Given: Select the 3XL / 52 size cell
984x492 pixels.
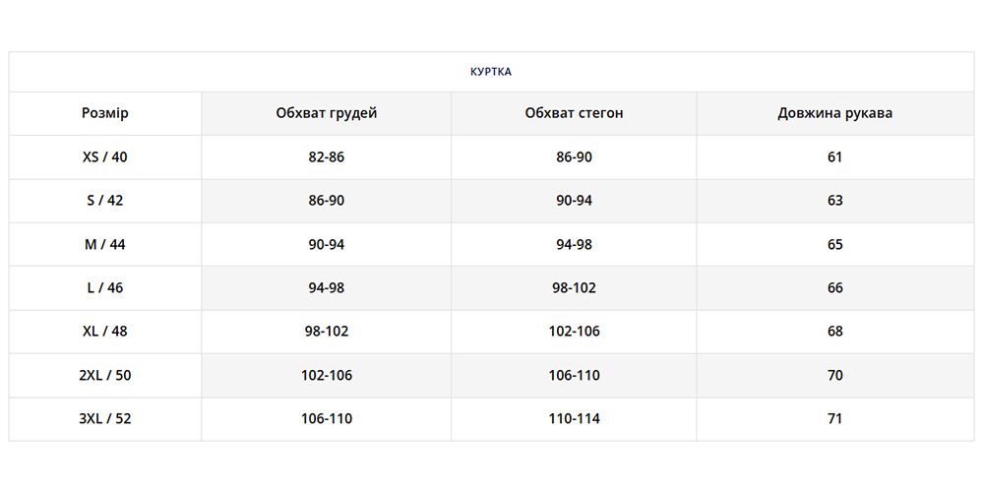Looking at the screenshot, I should click(x=105, y=418).
